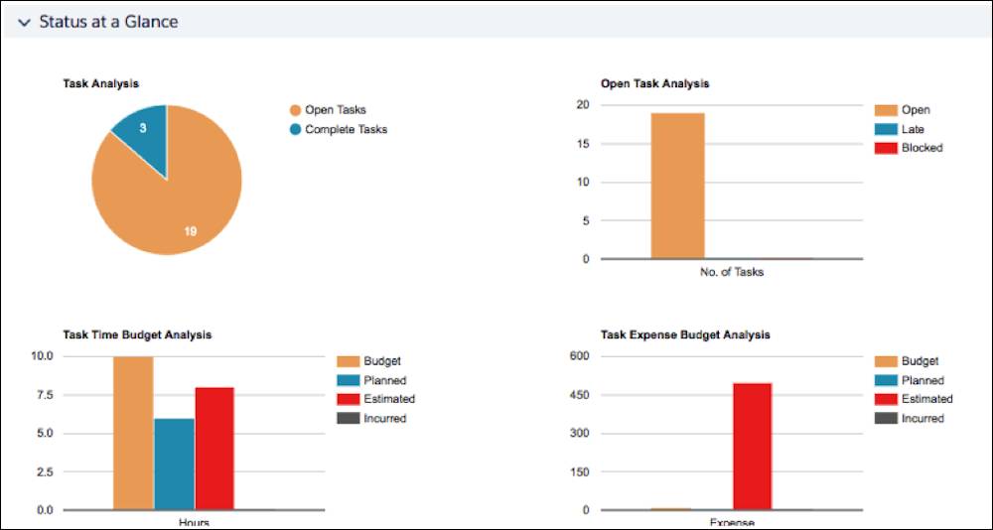Click Blocked legend swatch in Open Task Analysis

tap(886, 148)
